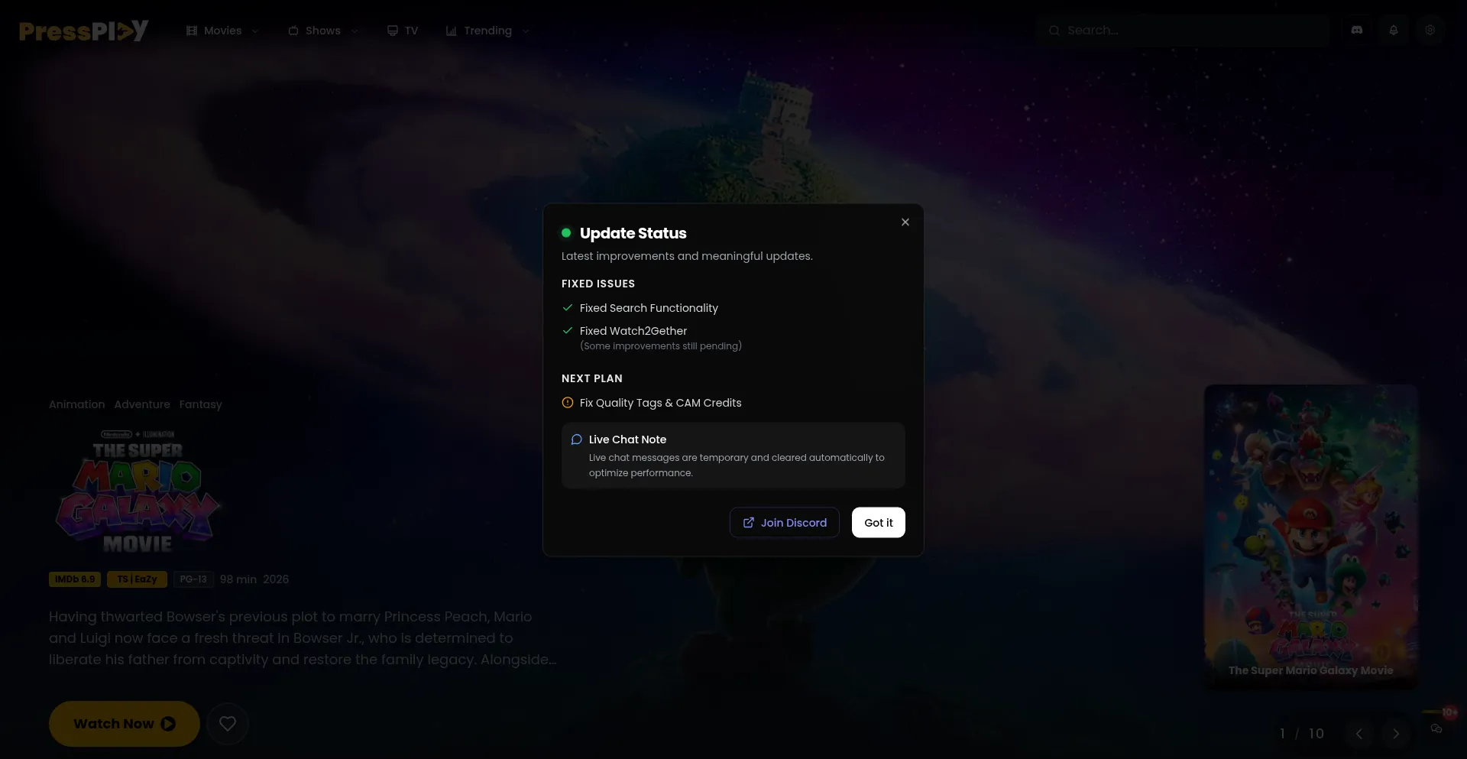
Task: Click the "FIXED ISSUES" section heading
Action: tap(598, 284)
